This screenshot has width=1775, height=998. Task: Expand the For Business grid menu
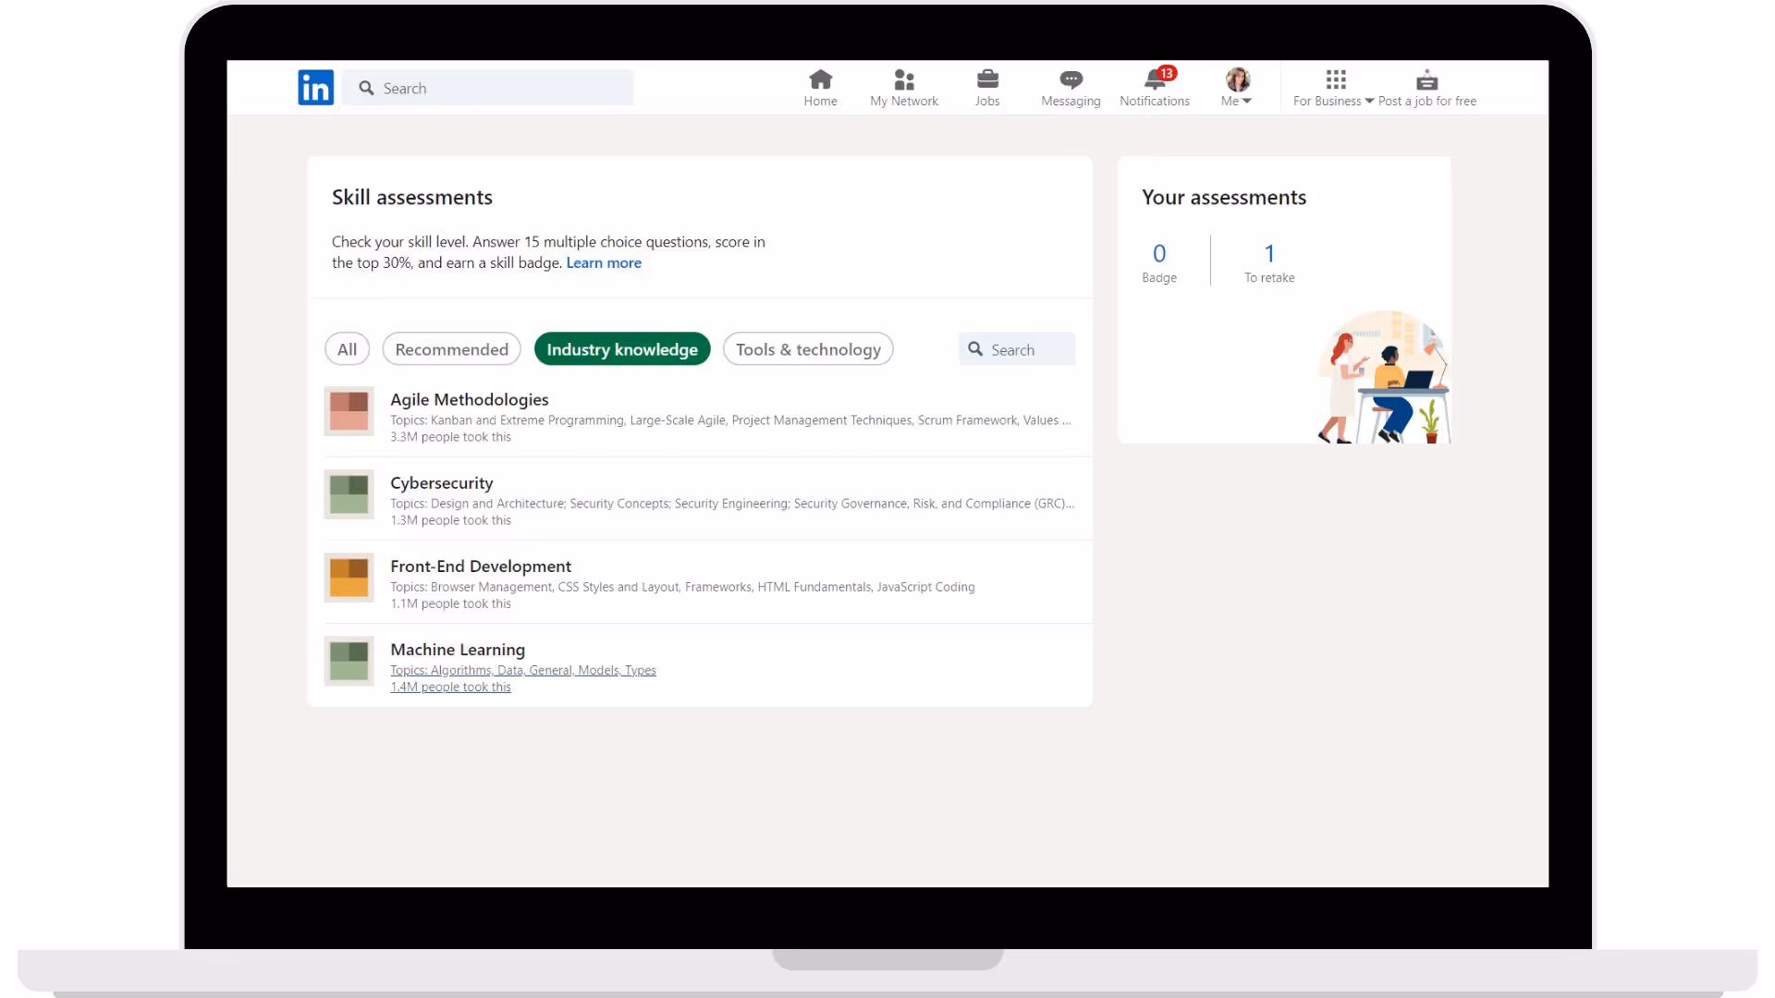(1334, 88)
